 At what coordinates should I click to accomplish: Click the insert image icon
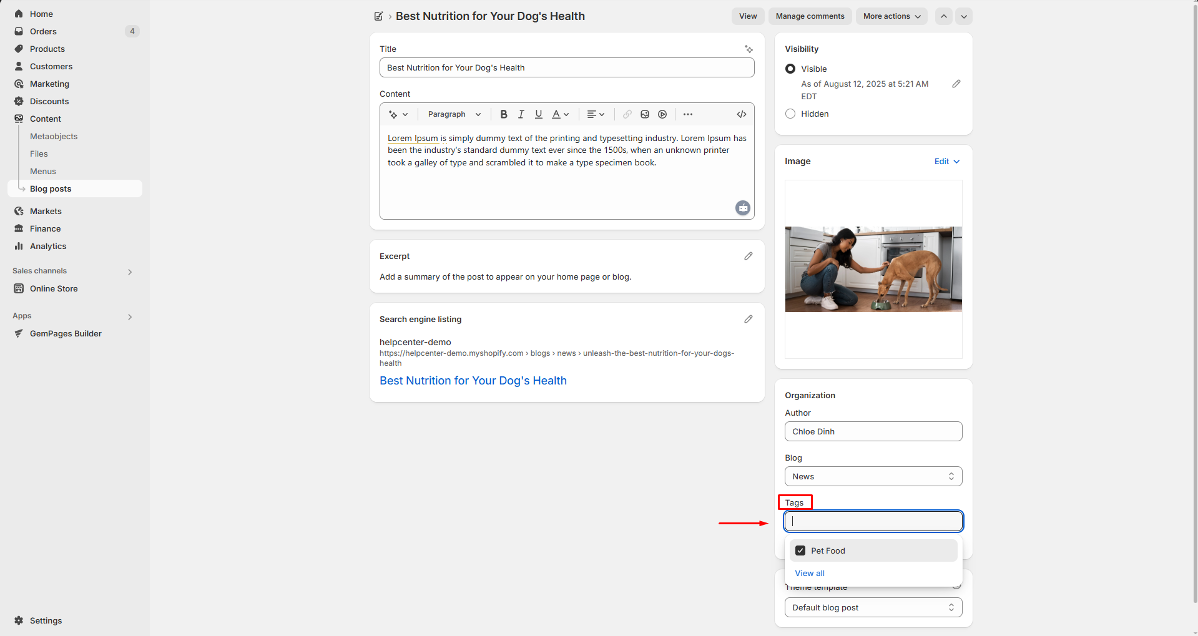[645, 114]
